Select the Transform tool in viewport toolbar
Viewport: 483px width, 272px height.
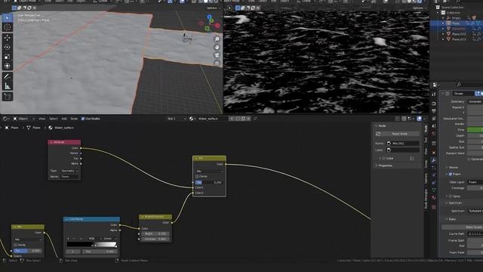pyautogui.click(x=8, y=66)
